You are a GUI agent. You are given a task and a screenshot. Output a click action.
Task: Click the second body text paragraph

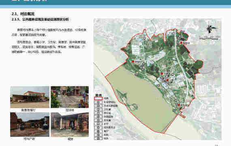(x=49, y=47)
